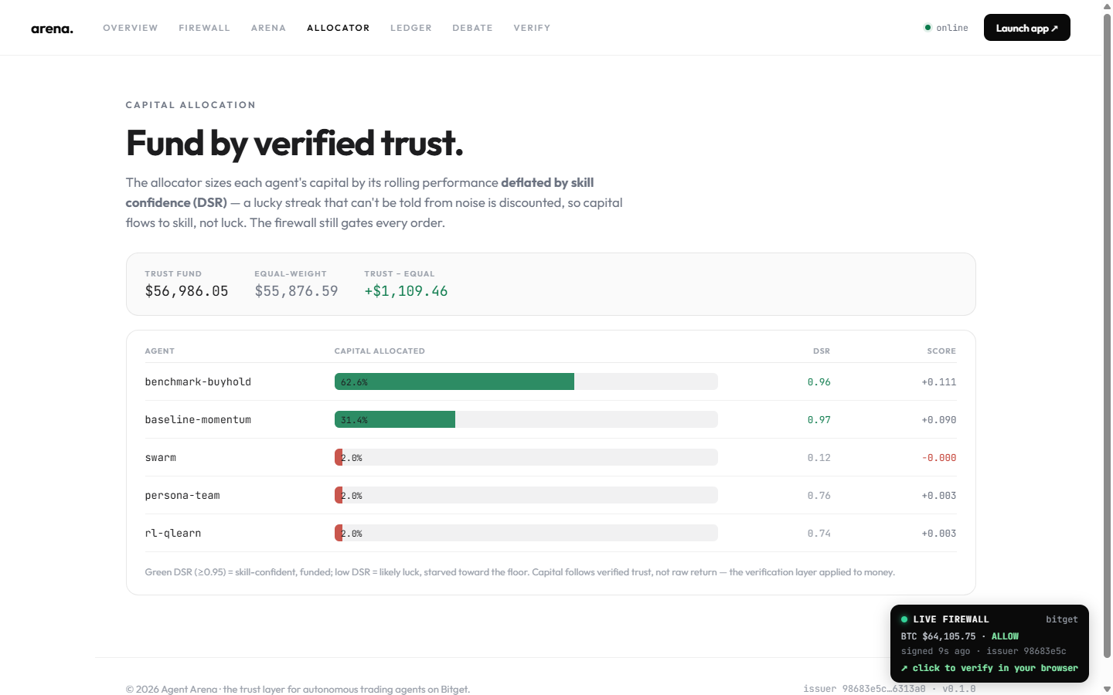Image resolution: width=1113 pixels, height=695 pixels.
Task: Select the swarm agent name
Action: [x=160, y=458]
